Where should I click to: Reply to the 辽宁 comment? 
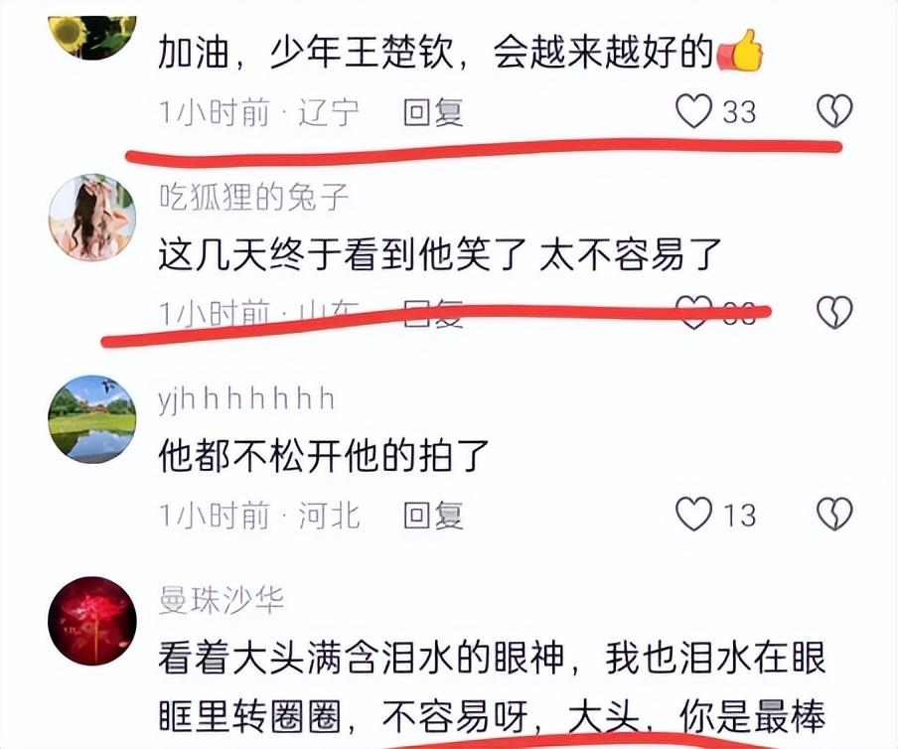[x=433, y=112]
